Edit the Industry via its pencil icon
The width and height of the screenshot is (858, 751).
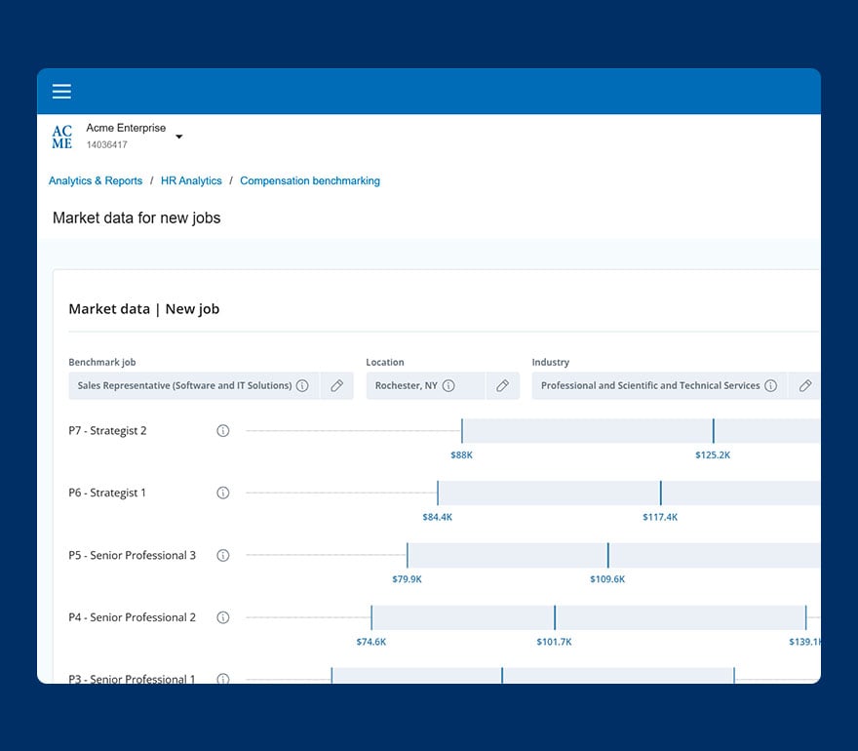[x=805, y=385]
